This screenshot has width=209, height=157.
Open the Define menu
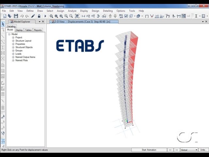tap(30, 11)
